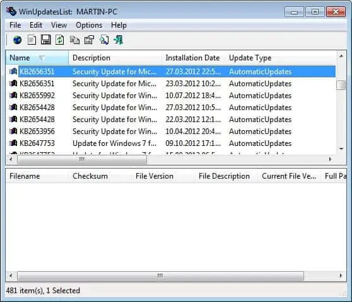The width and height of the screenshot is (352, 302).
Task: Click the green exit door toolbar icon
Action: coord(119,40)
